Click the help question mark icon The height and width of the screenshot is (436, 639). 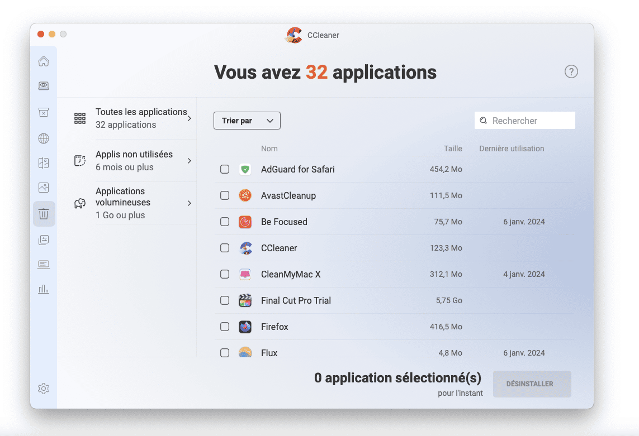pyautogui.click(x=571, y=71)
